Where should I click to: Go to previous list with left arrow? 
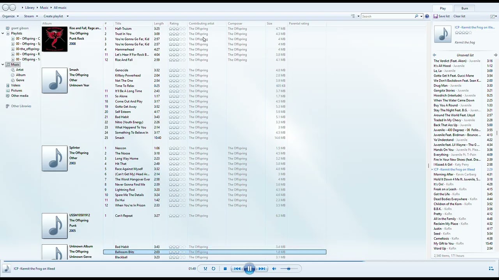[x=434, y=55]
